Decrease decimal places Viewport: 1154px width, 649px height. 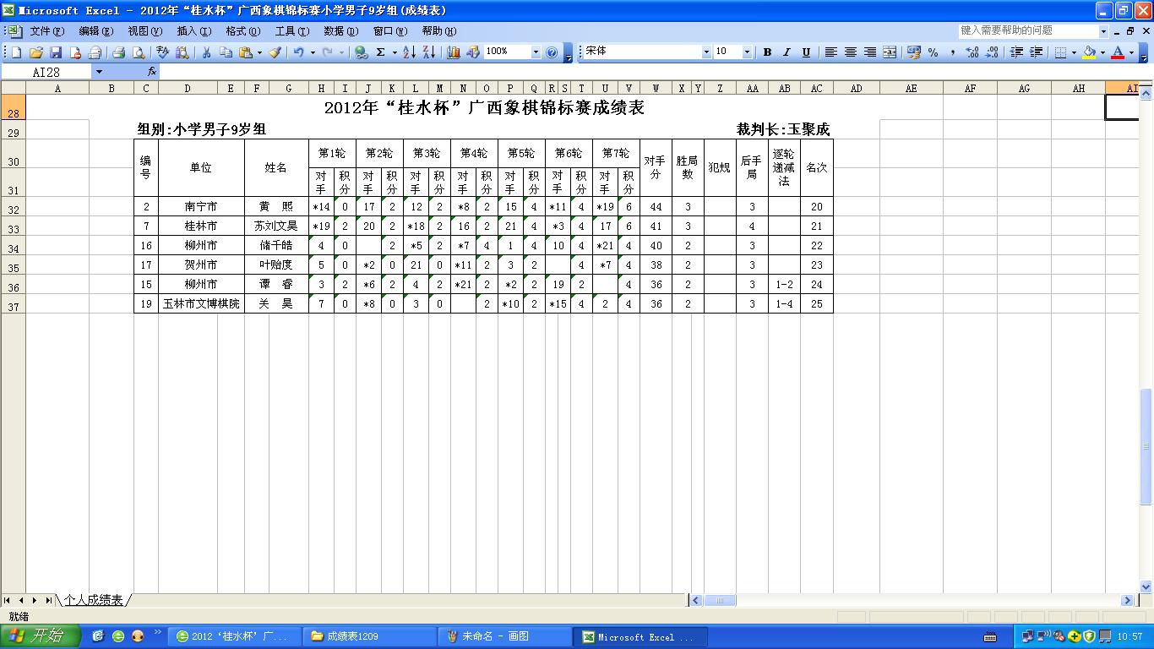pos(992,52)
